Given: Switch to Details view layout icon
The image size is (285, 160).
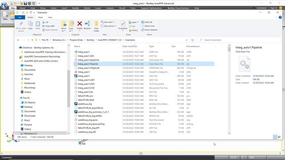Looking at the screenshot, I should tap(275, 137).
